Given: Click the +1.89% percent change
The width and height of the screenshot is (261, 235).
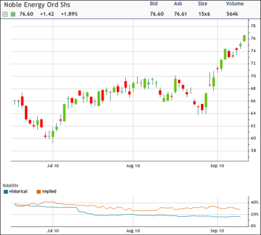Looking at the screenshot, I should point(69,14).
